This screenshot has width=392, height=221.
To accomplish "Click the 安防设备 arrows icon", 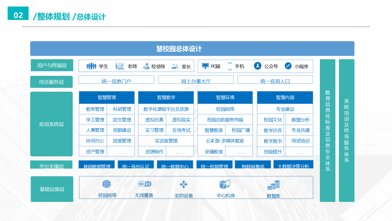I will point(183,184).
